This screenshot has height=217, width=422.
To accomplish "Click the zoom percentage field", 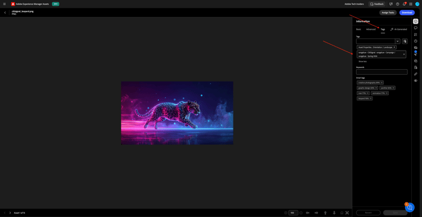I will [x=293, y=213].
